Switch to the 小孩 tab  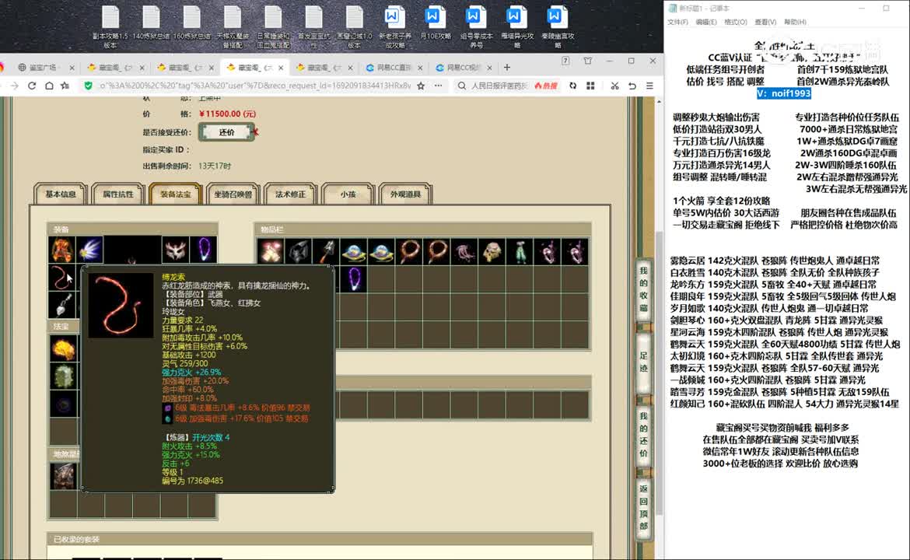click(348, 194)
